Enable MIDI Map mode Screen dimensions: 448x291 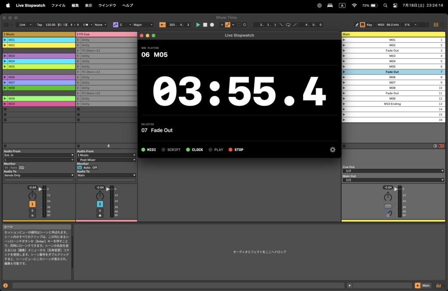(x=381, y=25)
